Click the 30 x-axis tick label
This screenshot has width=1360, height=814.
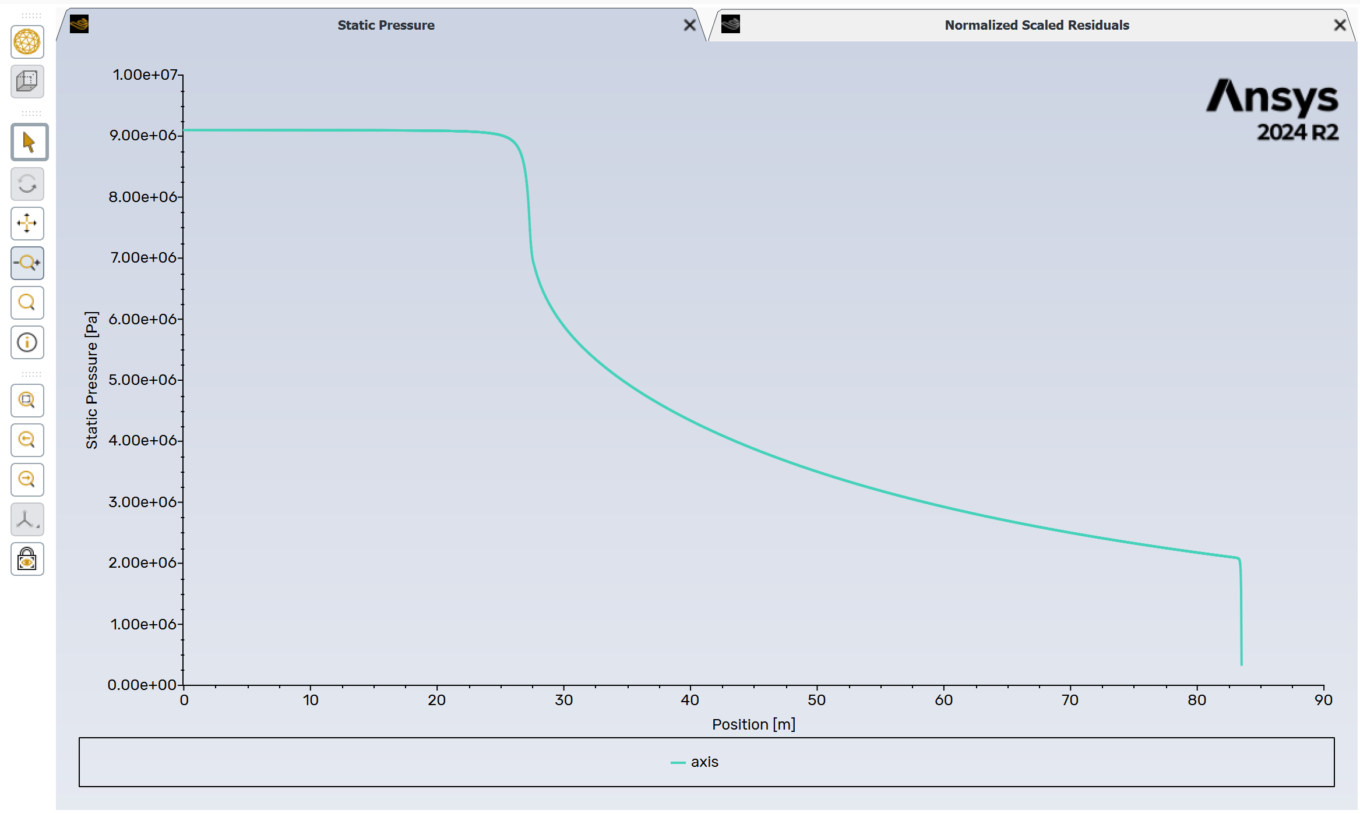pyautogui.click(x=563, y=700)
